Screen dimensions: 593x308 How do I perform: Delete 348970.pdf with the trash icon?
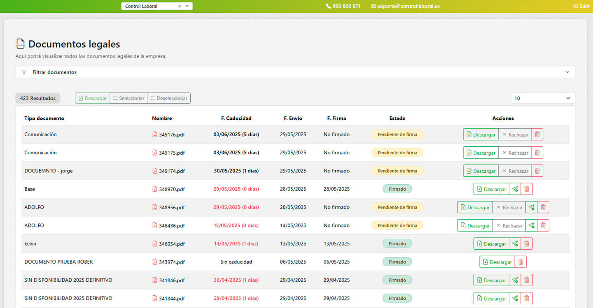click(x=527, y=189)
